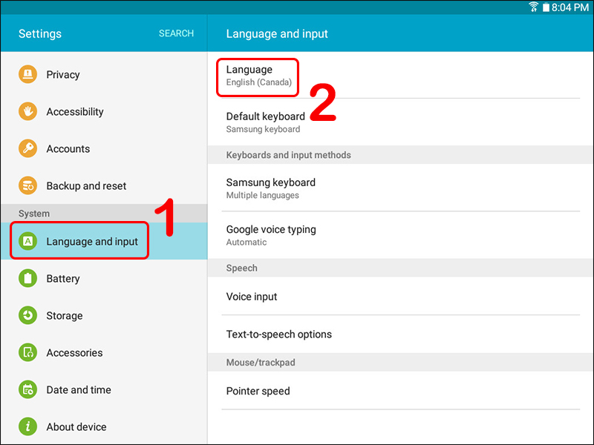Adjust Pointer speed setting

[401, 391]
